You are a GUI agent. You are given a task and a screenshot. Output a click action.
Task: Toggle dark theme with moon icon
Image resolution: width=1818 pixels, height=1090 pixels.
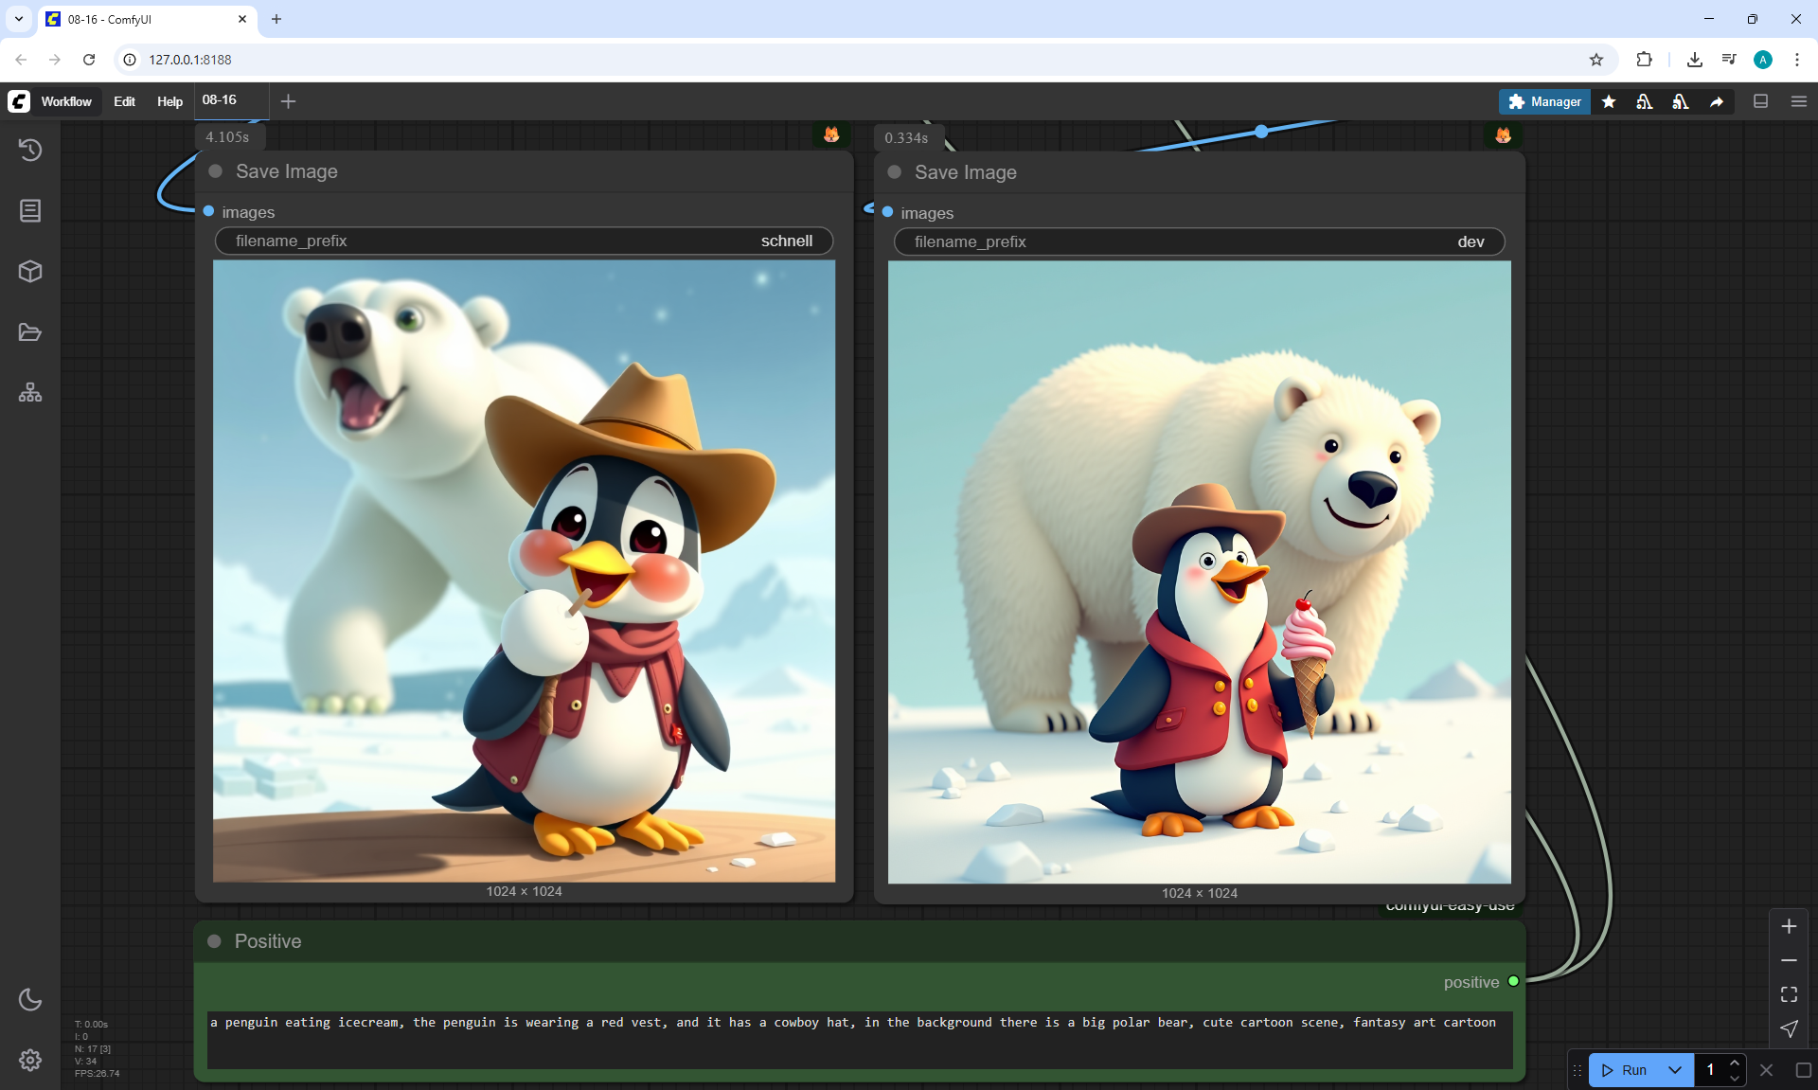click(30, 999)
